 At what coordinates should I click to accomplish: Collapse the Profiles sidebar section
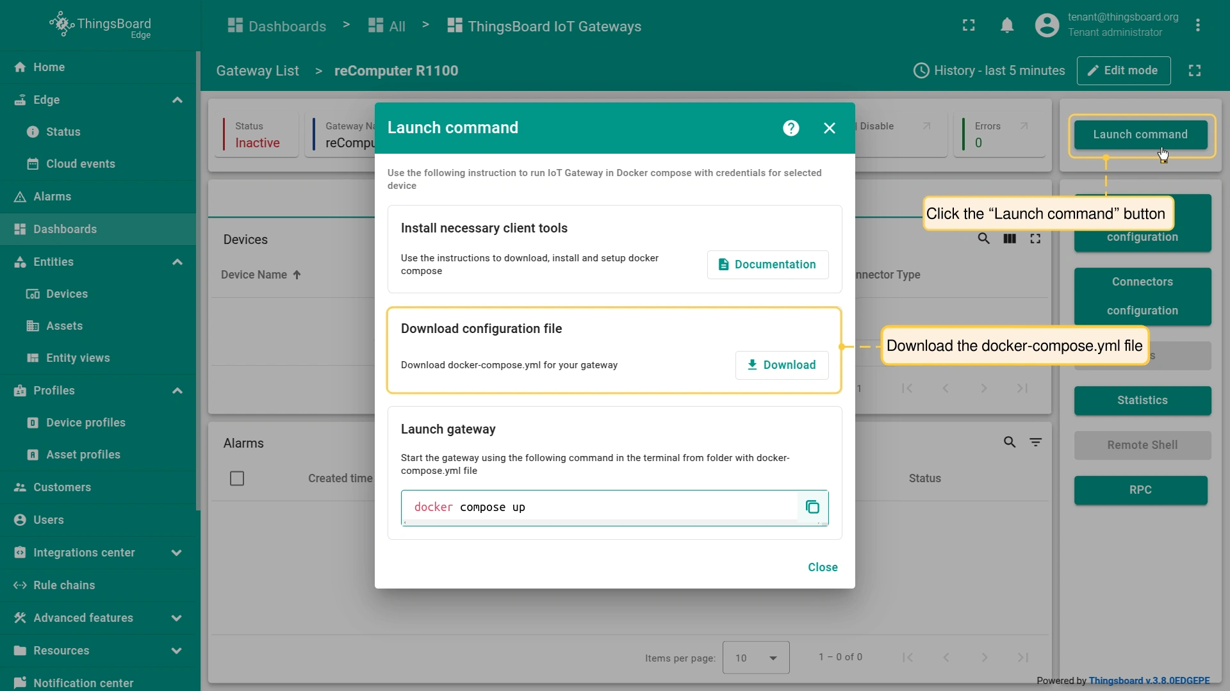[177, 391]
